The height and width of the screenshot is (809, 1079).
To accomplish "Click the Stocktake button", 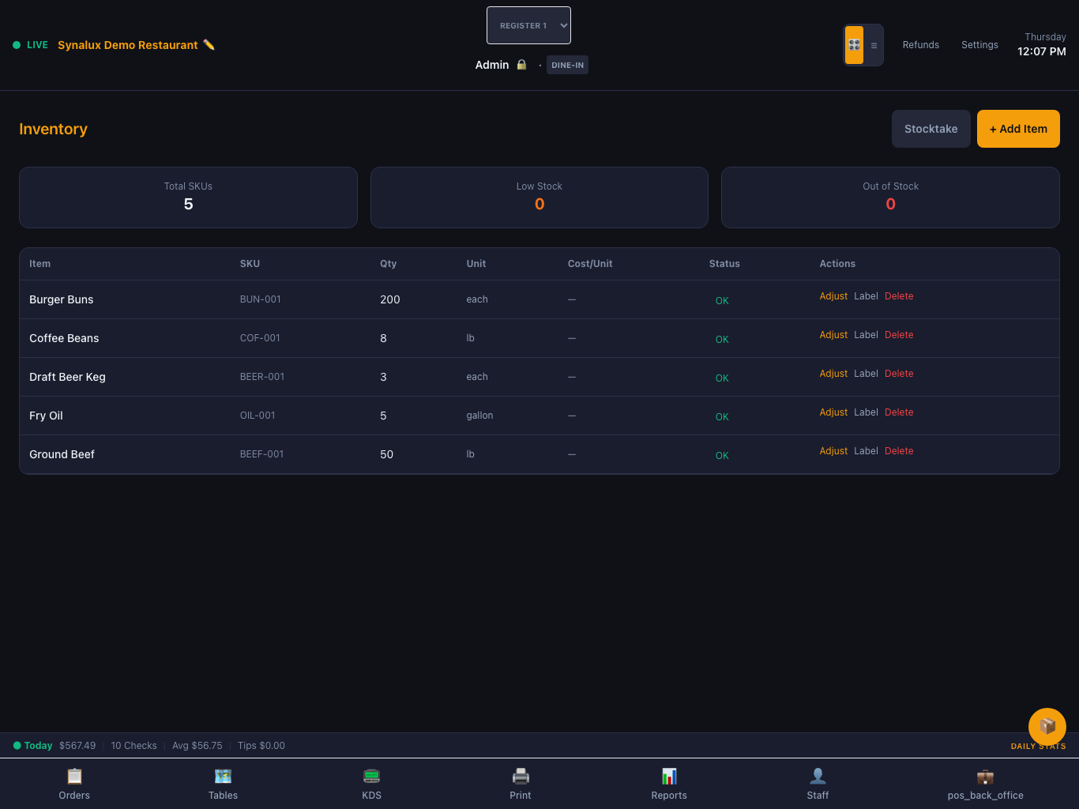I will pos(930,129).
